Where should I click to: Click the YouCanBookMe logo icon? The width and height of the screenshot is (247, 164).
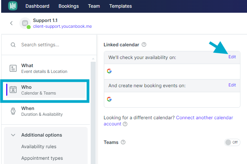[x=13, y=6]
